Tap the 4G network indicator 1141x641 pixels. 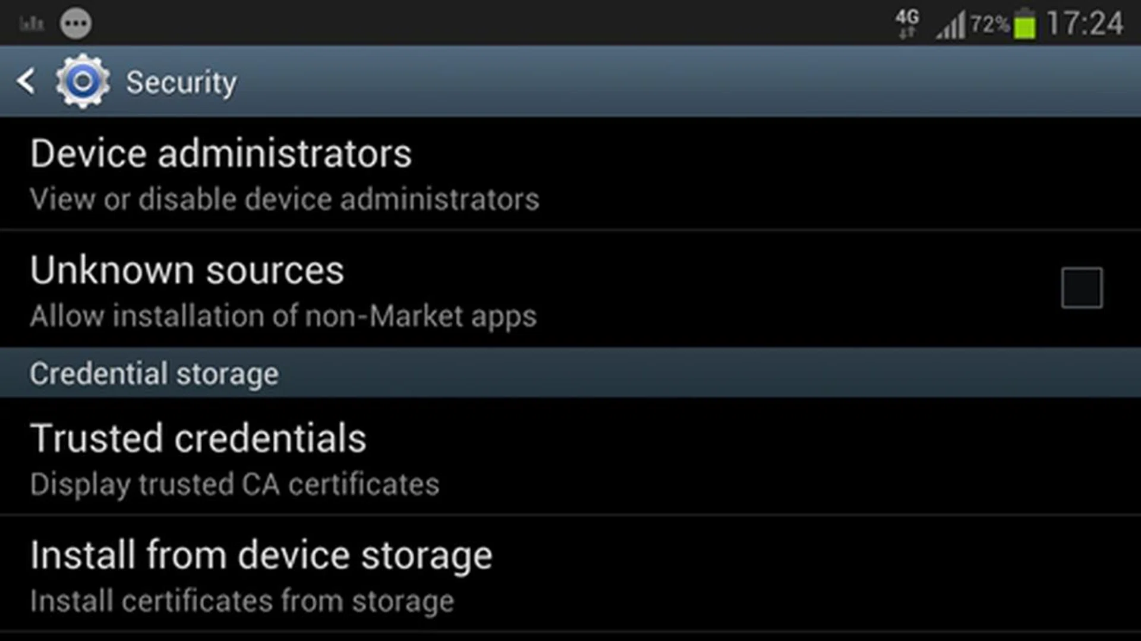point(907,24)
